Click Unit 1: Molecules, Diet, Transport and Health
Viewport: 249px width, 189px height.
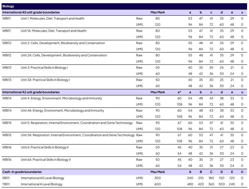pyautogui.click(x=52, y=18)
